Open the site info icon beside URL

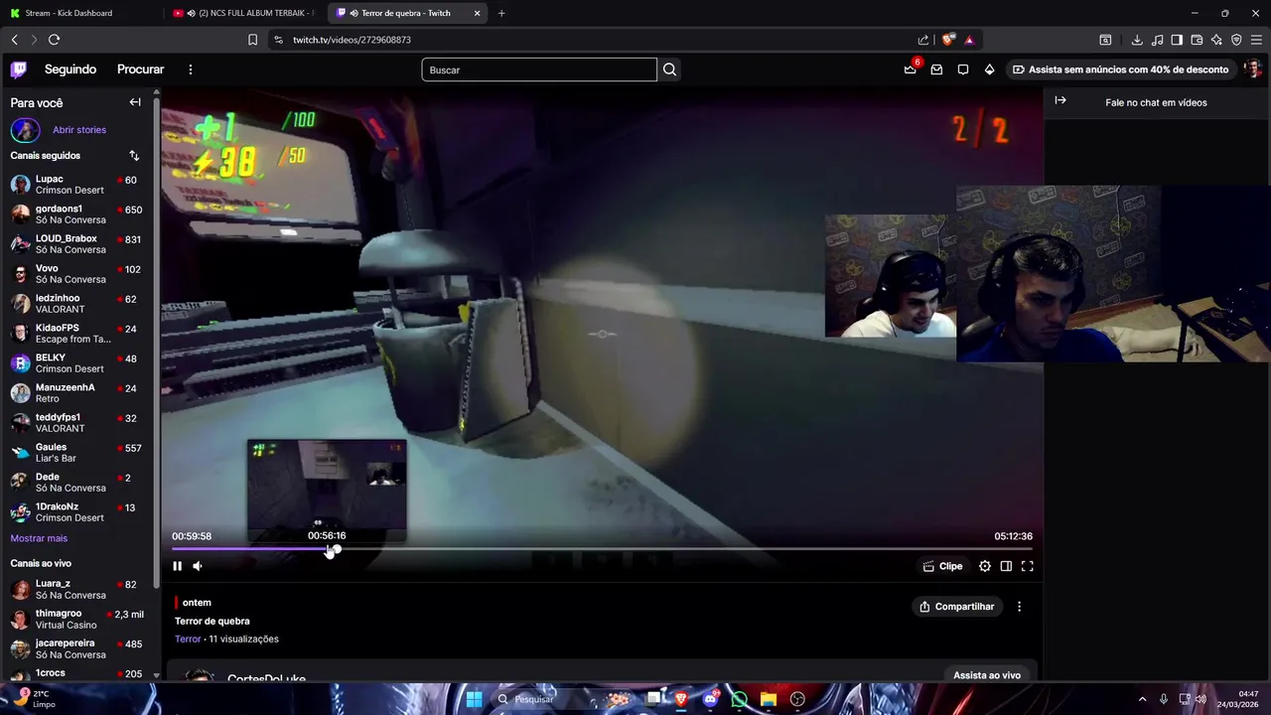click(x=278, y=40)
